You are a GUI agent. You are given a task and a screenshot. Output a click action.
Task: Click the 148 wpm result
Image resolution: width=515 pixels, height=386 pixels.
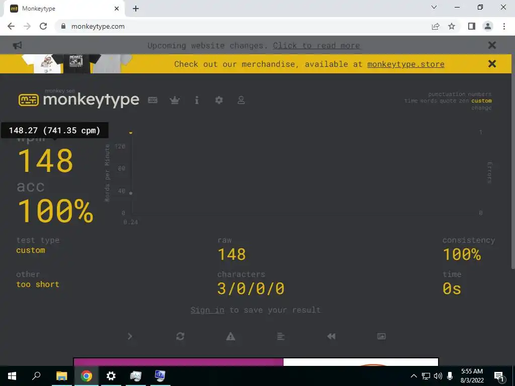(45, 160)
